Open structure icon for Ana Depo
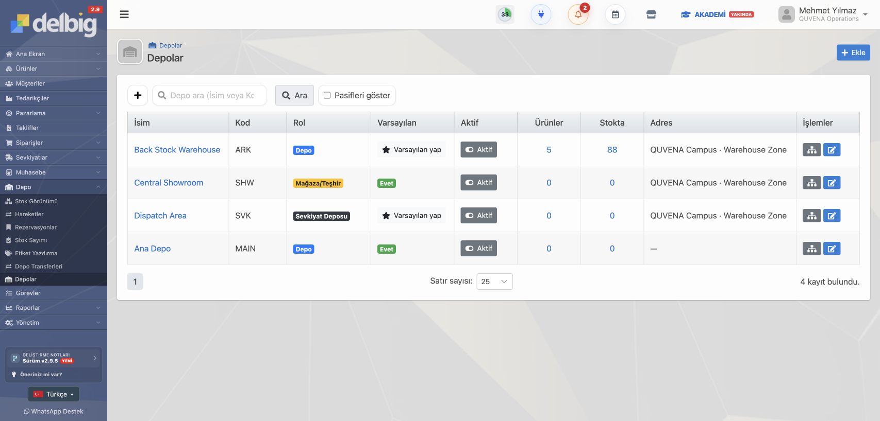 (x=811, y=249)
